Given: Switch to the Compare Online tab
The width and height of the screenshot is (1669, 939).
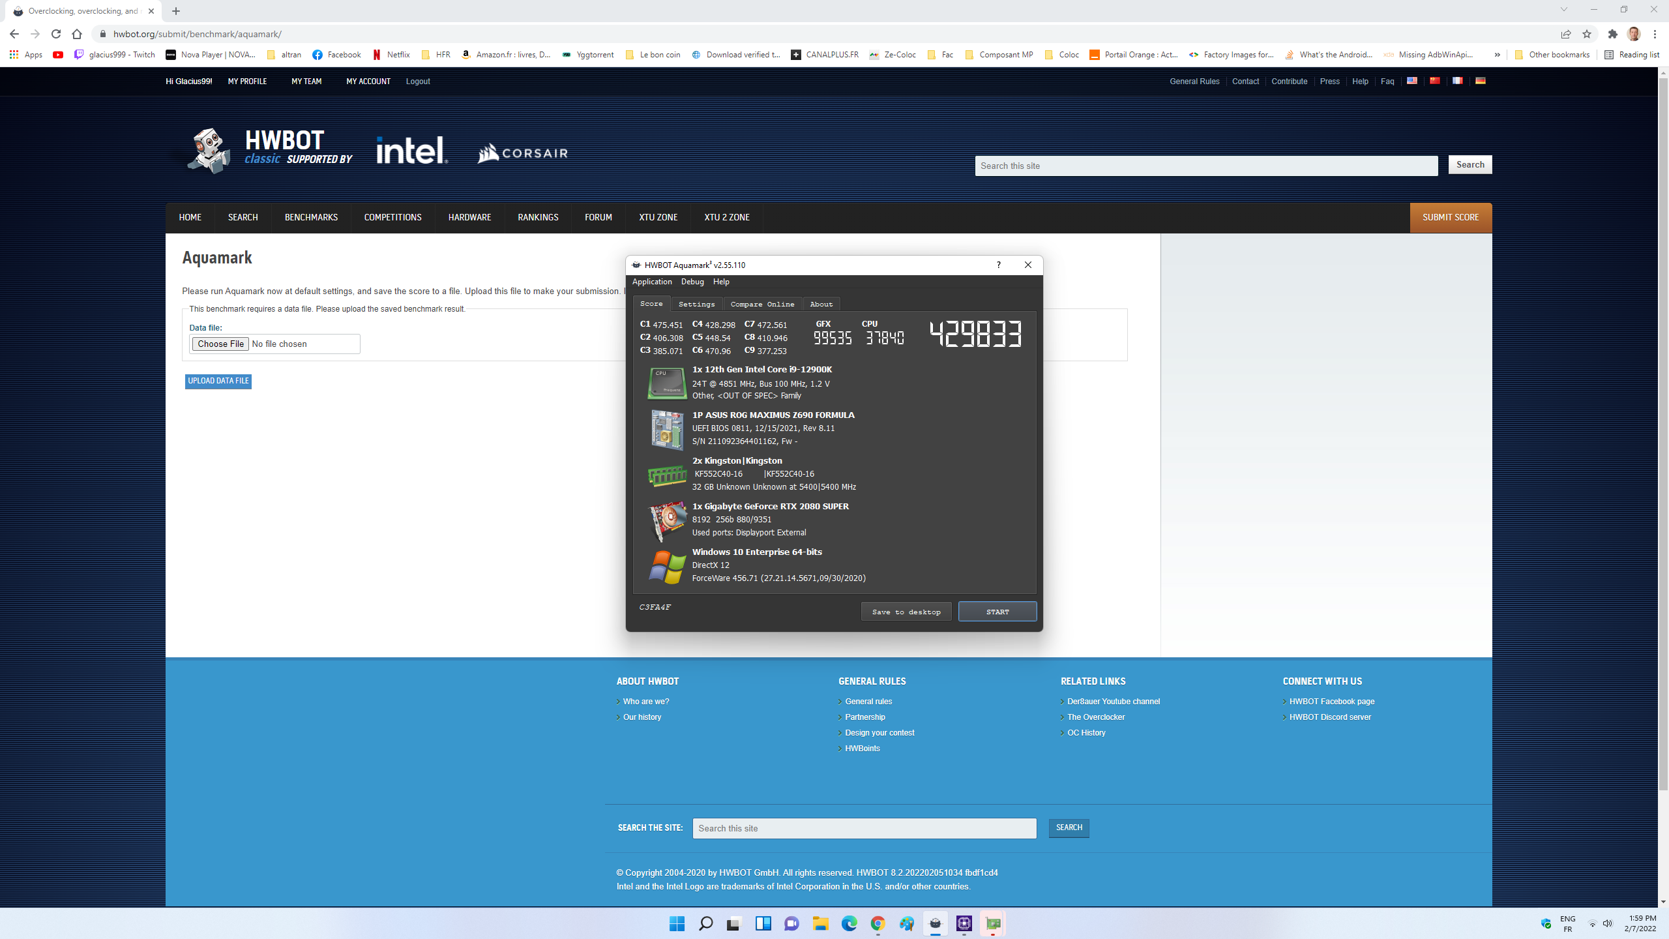Looking at the screenshot, I should pyautogui.click(x=762, y=304).
